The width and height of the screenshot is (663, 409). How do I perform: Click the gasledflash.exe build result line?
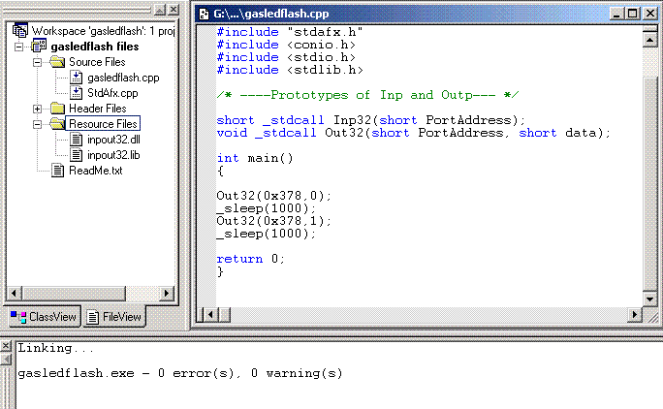click(x=180, y=373)
